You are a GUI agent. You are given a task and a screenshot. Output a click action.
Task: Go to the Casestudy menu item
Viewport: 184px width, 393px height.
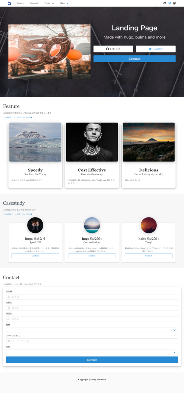[x=34, y=3]
